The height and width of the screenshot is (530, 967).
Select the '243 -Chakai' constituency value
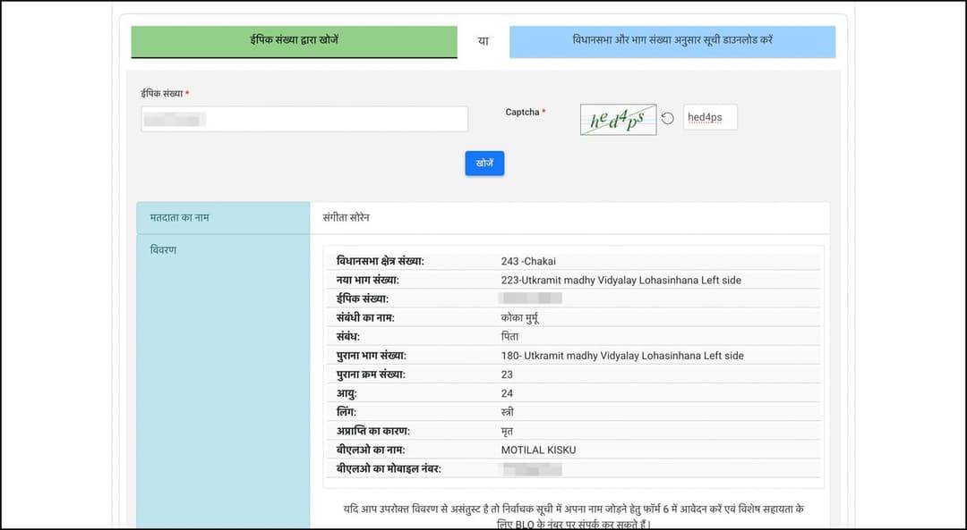click(x=528, y=261)
